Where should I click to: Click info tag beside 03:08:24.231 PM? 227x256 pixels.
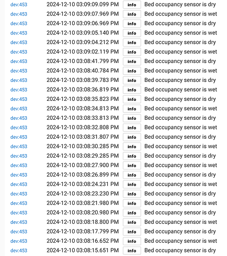click(132, 184)
